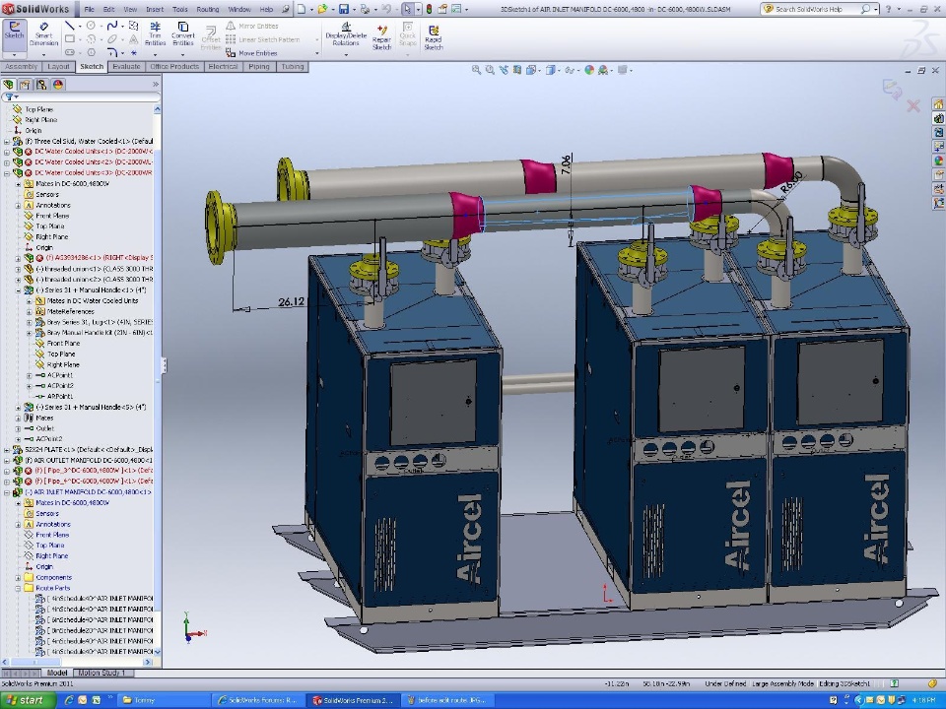The height and width of the screenshot is (709, 946).
Task: Select the Corner Rectangle tool
Action: pyautogui.click(x=70, y=39)
